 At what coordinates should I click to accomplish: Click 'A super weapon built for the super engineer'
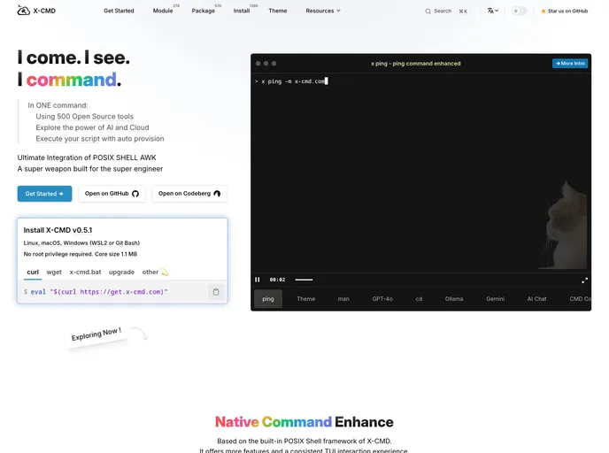(90, 169)
